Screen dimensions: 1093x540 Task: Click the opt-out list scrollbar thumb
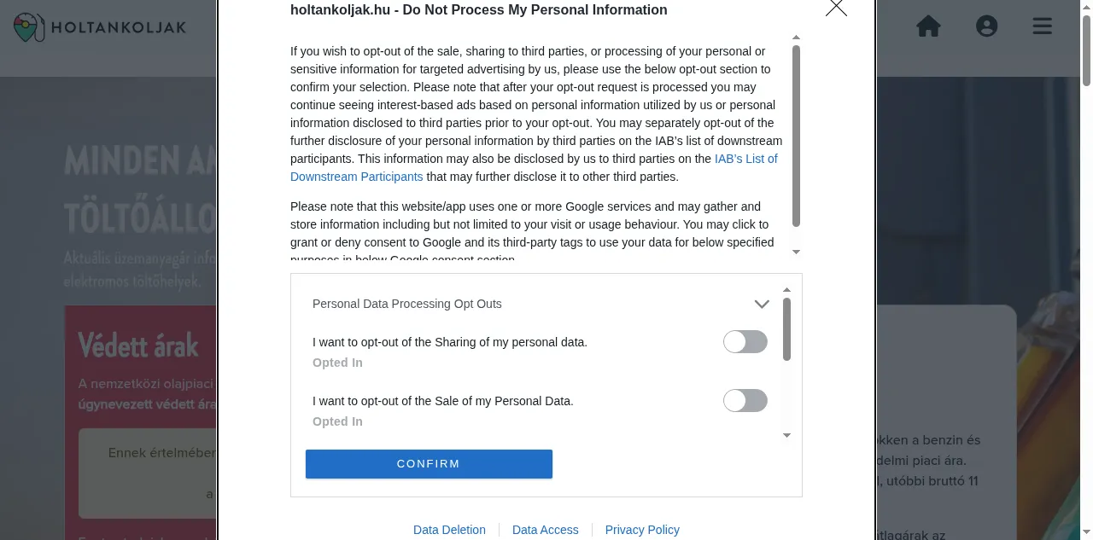(787, 329)
